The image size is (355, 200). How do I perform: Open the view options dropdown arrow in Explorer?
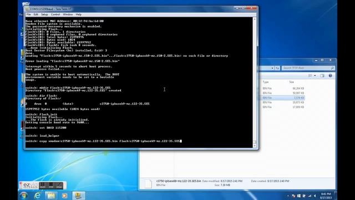315,76
